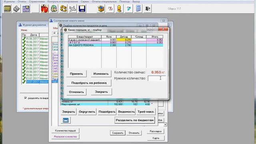This screenshot has width=256, height=144.
Task: Click the Итого column header
Action: pos(155,37)
